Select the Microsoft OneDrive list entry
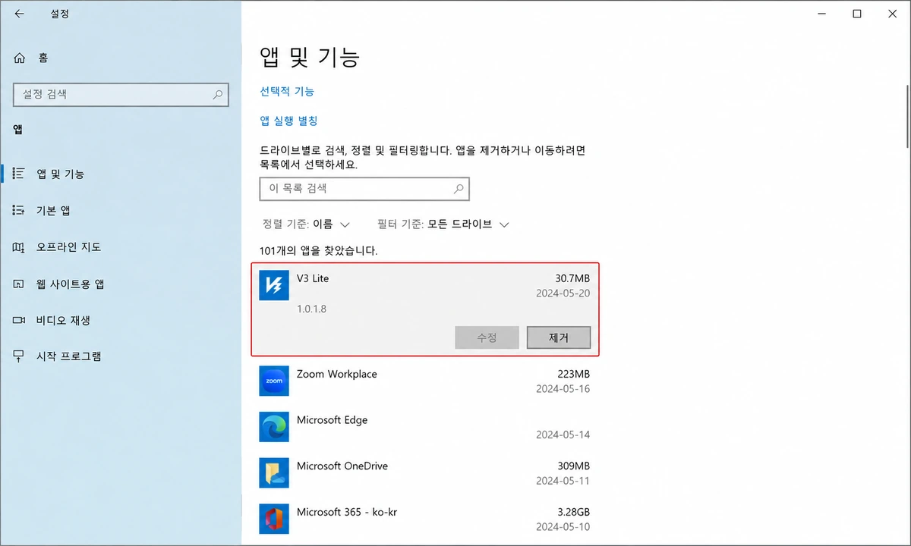Image resolution: width=911 pixels, height=546 pixels. (424, 472)
